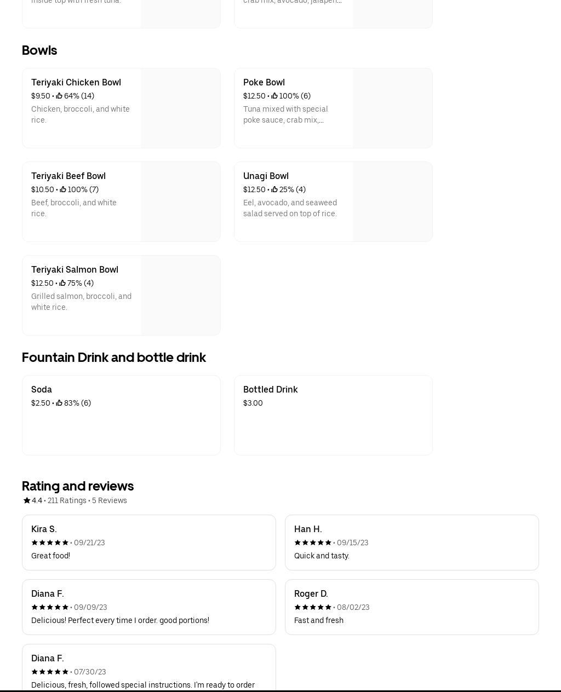
Task: Click thumbs-up icon on Poke Bowl
Action: (x=274, y=96)
